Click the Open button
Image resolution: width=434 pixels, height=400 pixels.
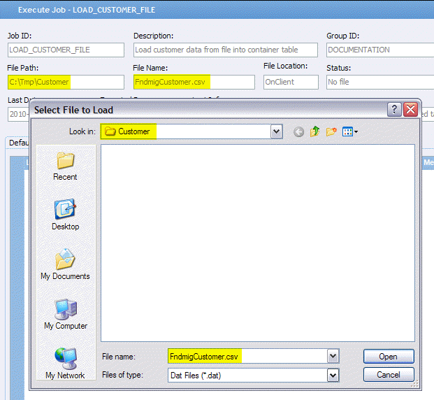point(388,356)
